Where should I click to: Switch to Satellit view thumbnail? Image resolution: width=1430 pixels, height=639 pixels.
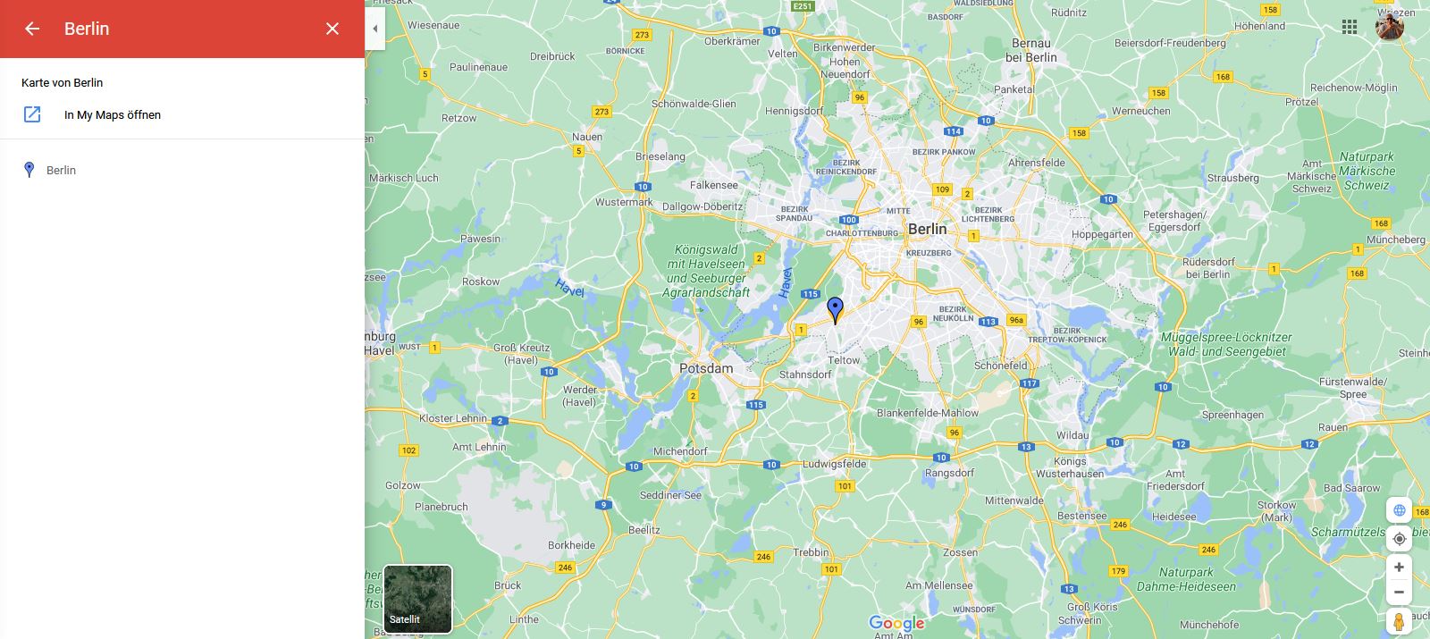[417, 599]
